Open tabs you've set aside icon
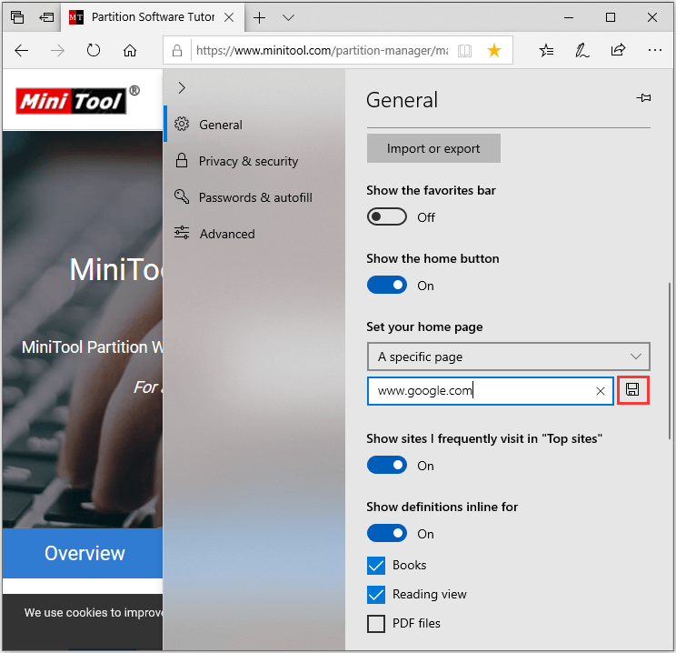The height and width of the screenshot is (653, 676). (x=17, y=17)
